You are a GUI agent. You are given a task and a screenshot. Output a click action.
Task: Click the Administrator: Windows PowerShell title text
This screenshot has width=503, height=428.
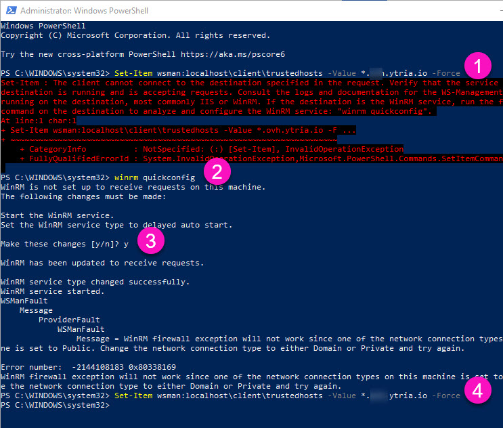pos(85,11)
